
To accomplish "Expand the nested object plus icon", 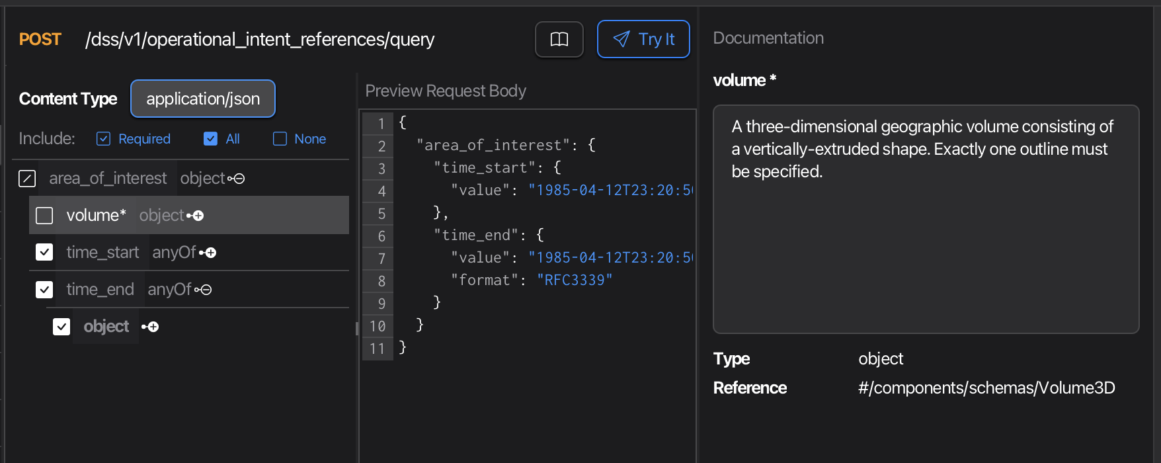I will [153, 327].
